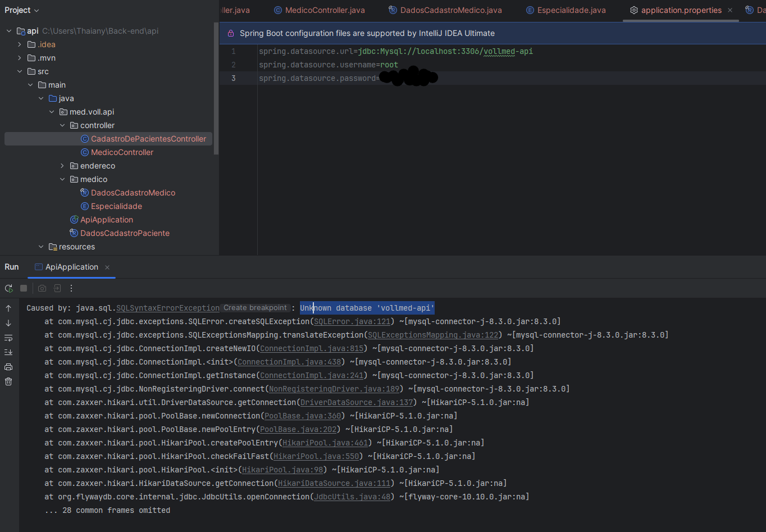The height and width of the screenshot is (532, 766).
Task: Click the resources folder icon
Action: (x=53, y=247)
